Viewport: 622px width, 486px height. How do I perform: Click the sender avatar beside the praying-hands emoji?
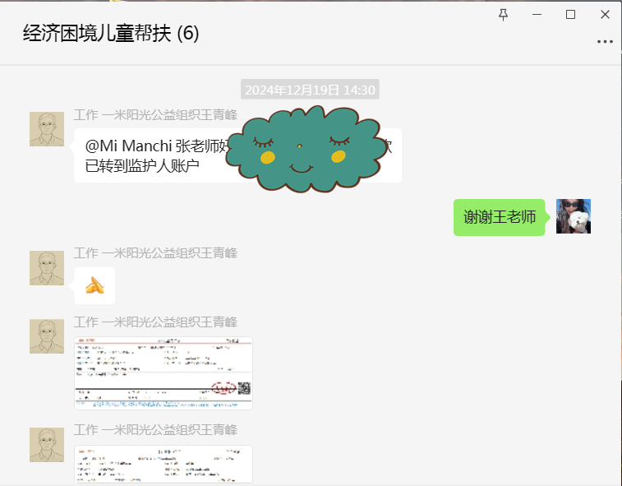point(47,268)
